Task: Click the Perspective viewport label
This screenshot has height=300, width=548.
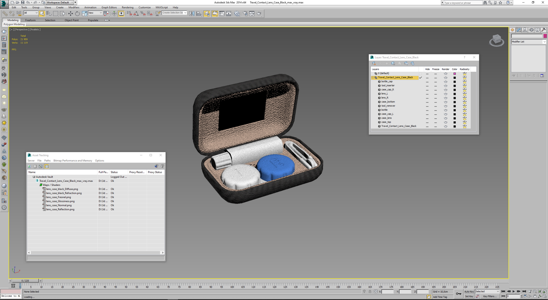Action: 21,30
